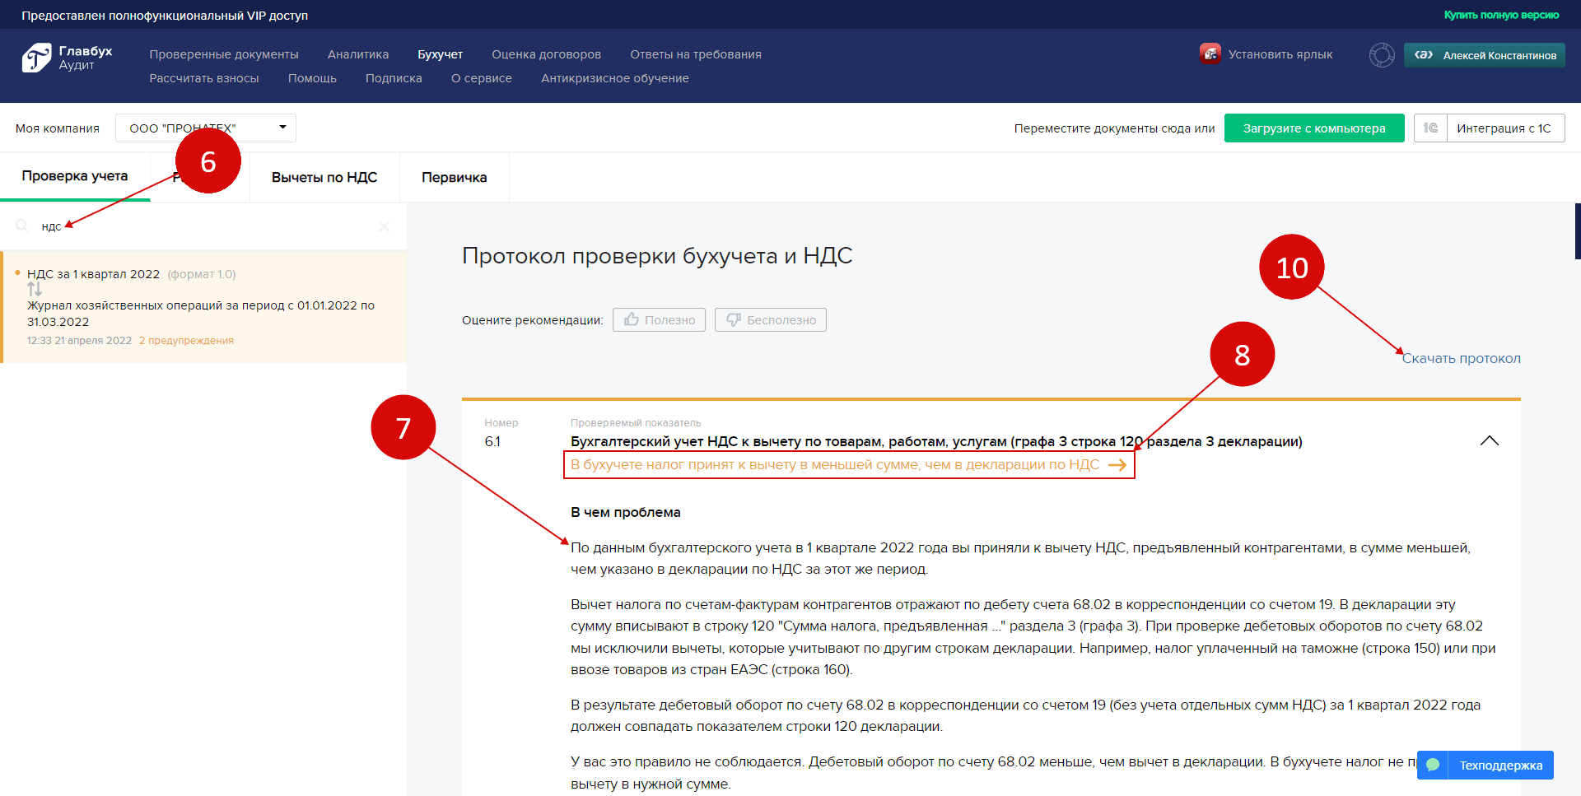Click the search magnifier icon in the sidebar
Image resolution: width=1581 pixels, height=796 pixels.
pyautogui.click(x=22, y=226)
